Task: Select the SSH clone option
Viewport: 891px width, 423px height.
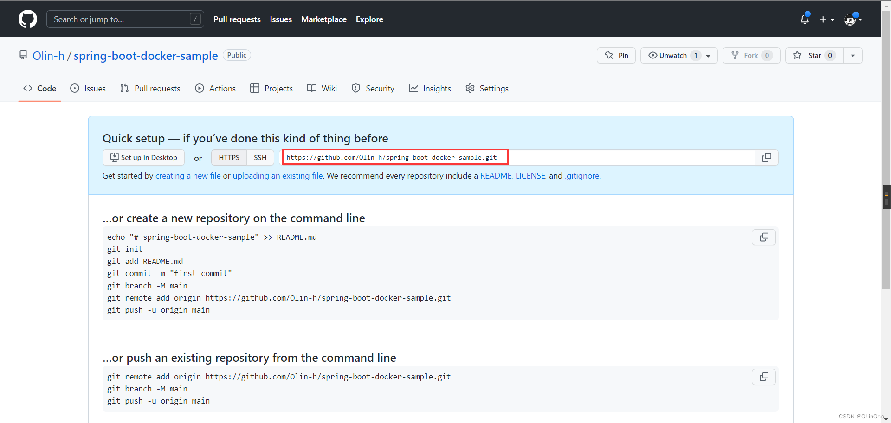Action: [260, 158]
